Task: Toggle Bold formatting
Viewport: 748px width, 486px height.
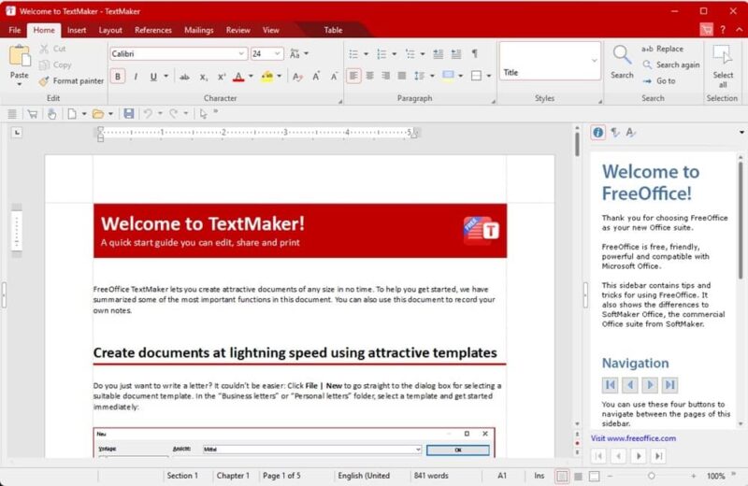Action: point(118,77)
